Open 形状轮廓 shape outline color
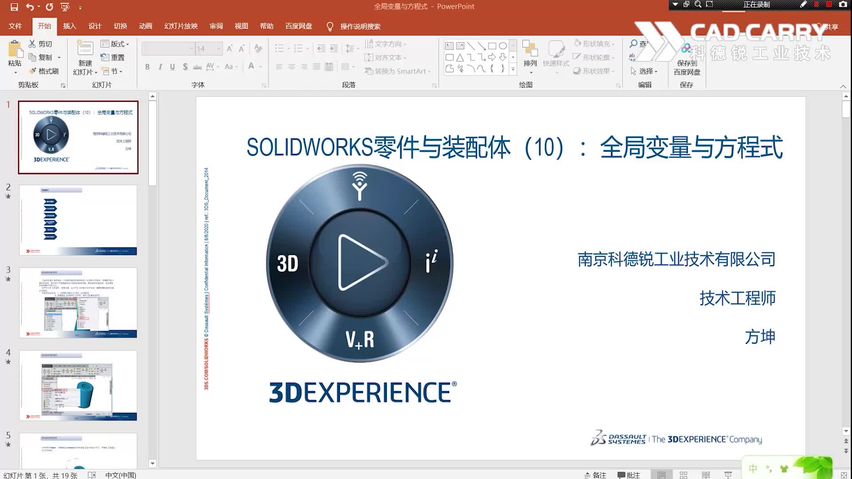 (594, 57)
